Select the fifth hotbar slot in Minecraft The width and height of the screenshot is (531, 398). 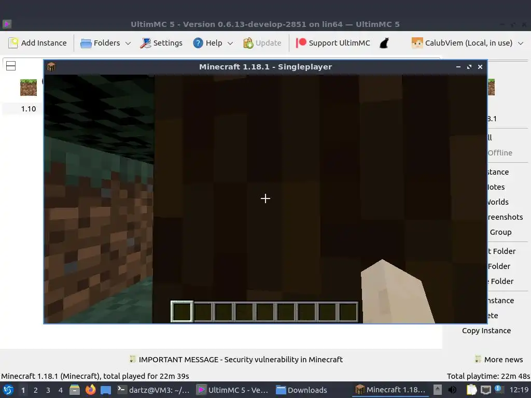265,311
